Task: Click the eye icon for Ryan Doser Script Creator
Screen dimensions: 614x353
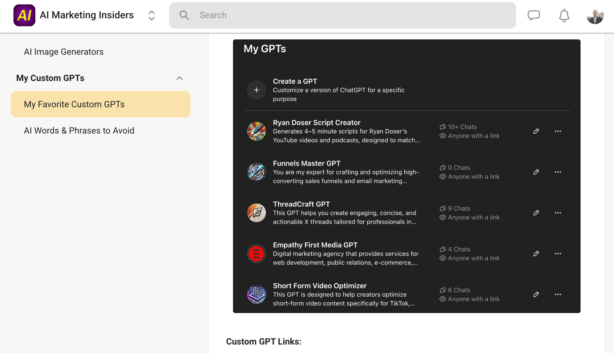Action: click(x=443, y=136)
